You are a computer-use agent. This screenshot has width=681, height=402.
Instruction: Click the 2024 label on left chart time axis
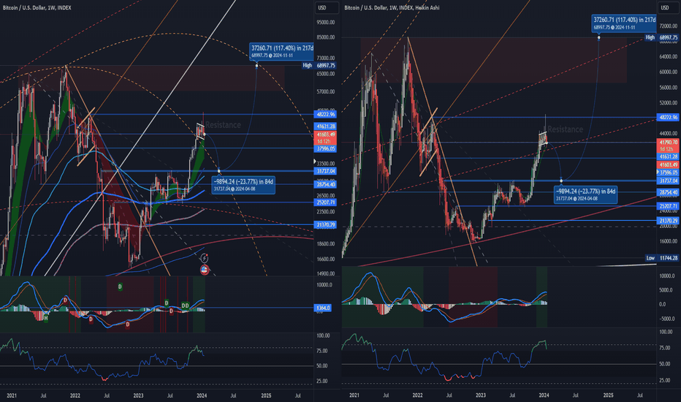pyautogui.click(x=202, y=395)
